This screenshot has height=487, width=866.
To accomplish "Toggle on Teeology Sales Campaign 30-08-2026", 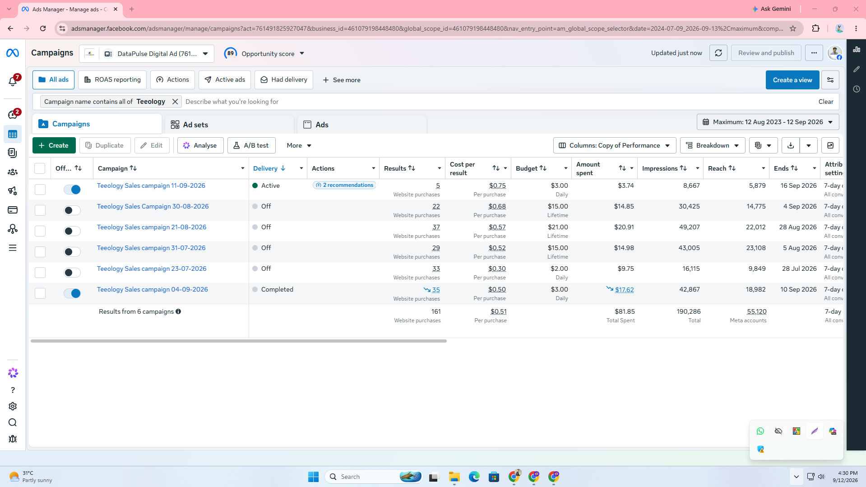I will (72, 210).
